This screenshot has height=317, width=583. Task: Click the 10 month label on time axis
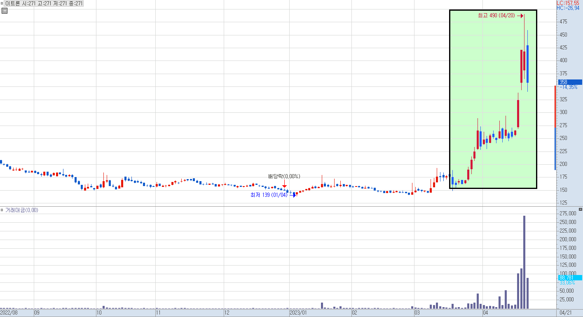(x=99, y=313)
